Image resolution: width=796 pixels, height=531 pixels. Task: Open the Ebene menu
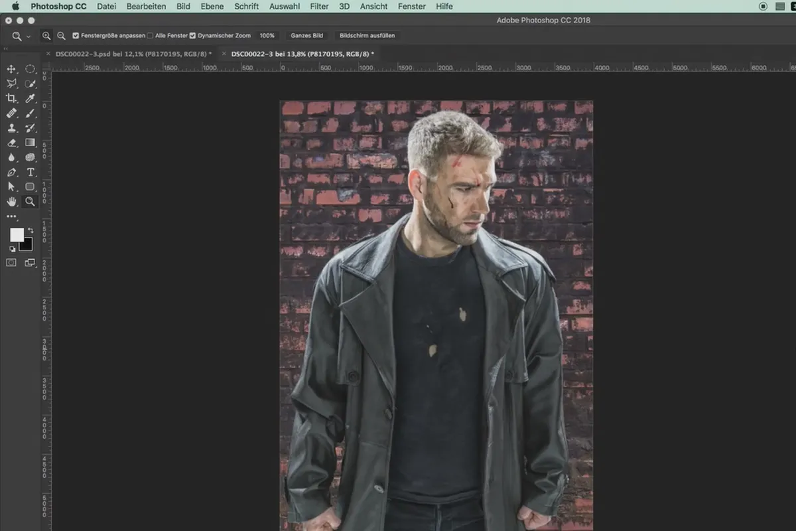[x=212, y=6]
